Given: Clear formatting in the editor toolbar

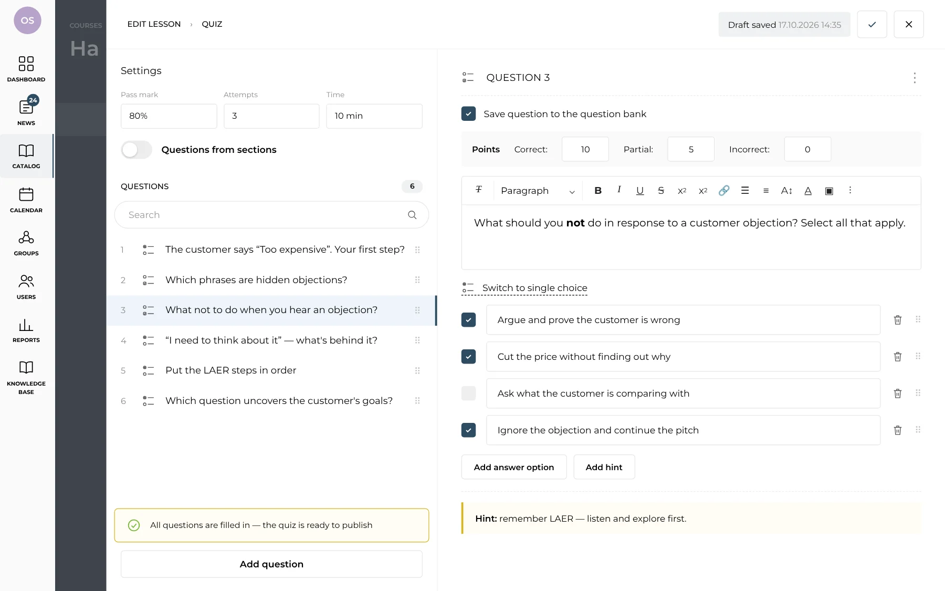Looking at the screenshot, I should coord(478,190).
